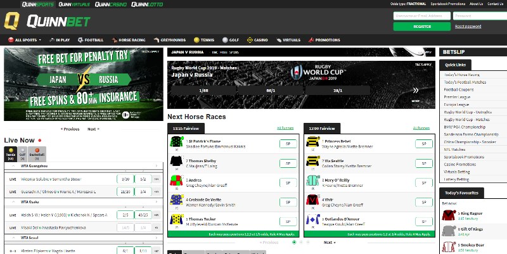Click Princess Rebel striped jockey silk

[x=312, y=142]
